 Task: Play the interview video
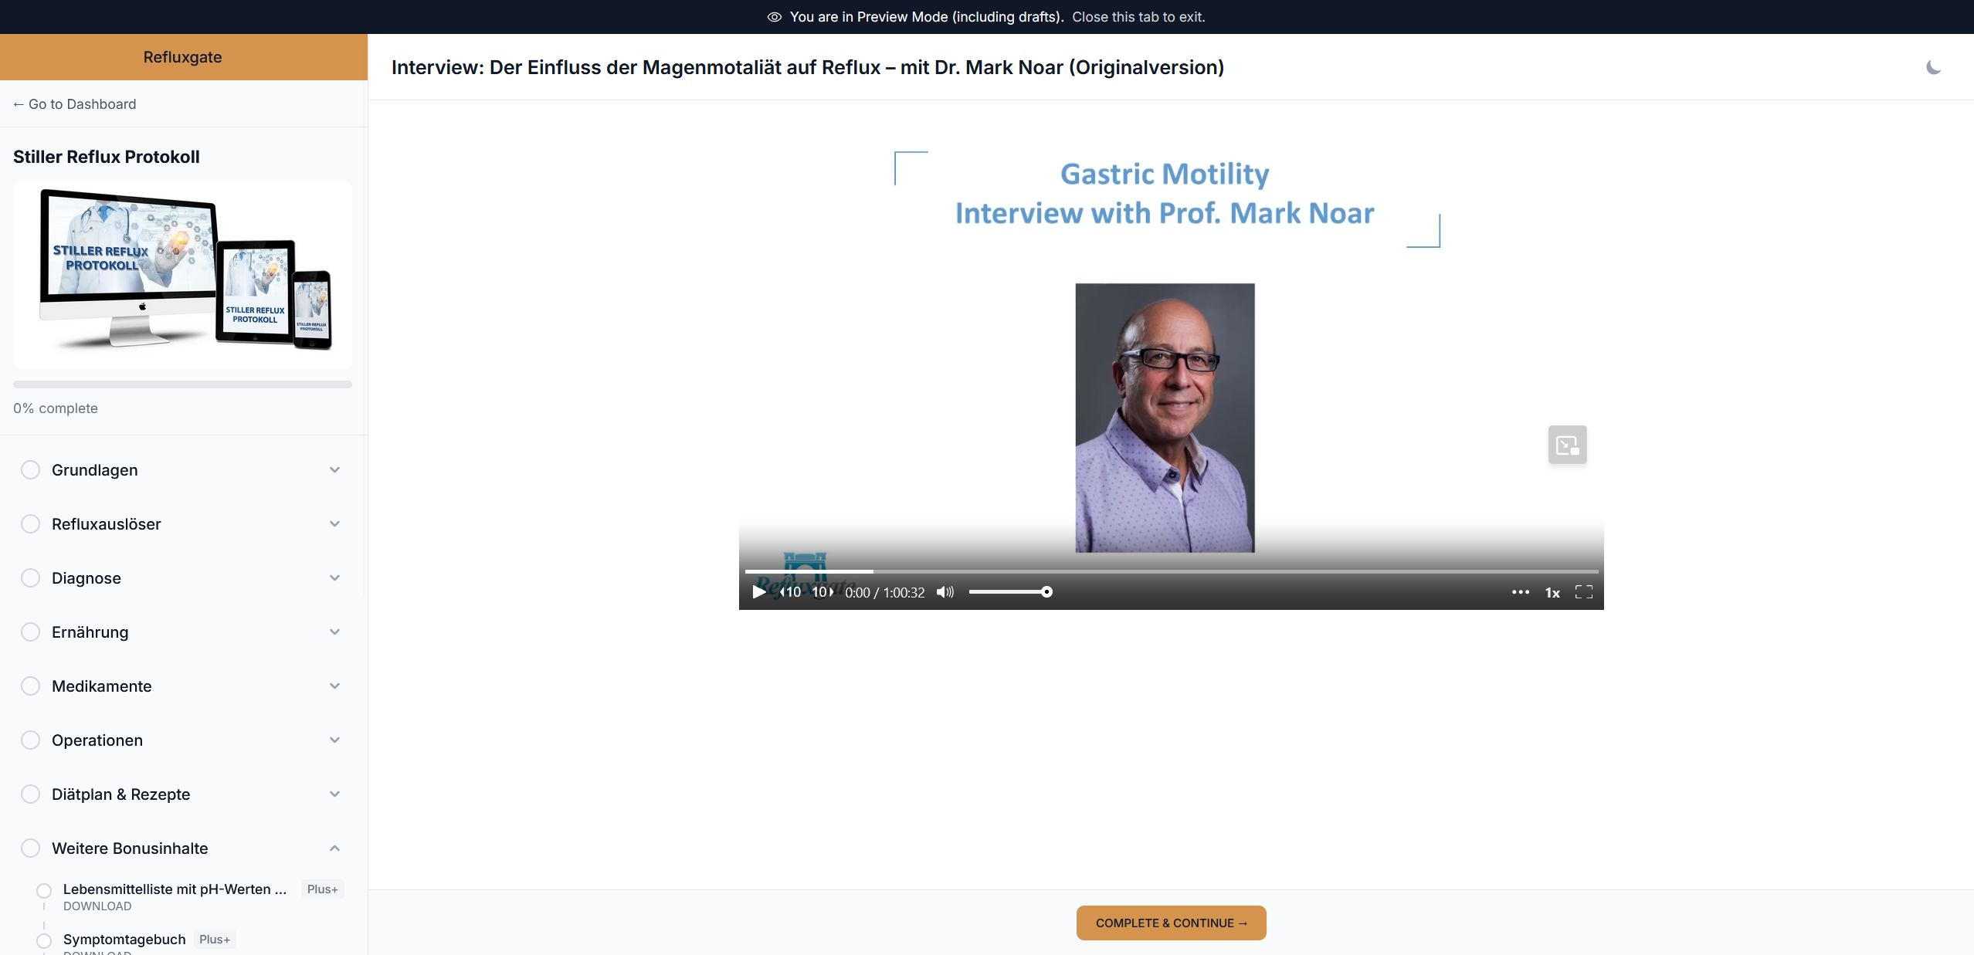coord(758,592)
